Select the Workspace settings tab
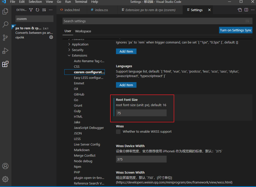256x187 pixels. tap(83, 31)
